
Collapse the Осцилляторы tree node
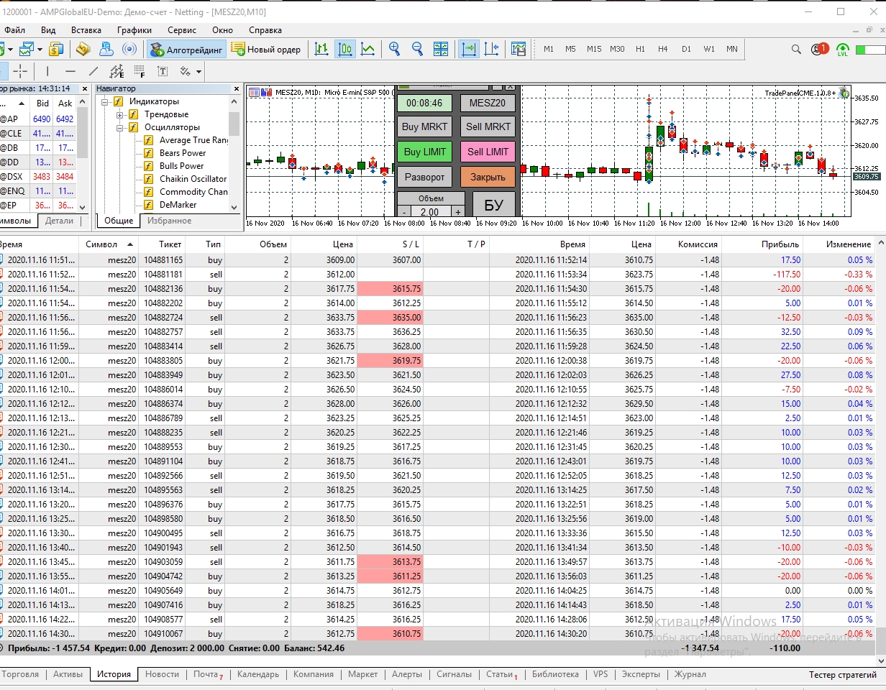coord(120,127)
